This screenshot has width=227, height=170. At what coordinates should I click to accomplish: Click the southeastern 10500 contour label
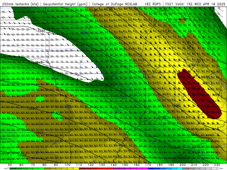pyautogui.click(x=176, y=148)
